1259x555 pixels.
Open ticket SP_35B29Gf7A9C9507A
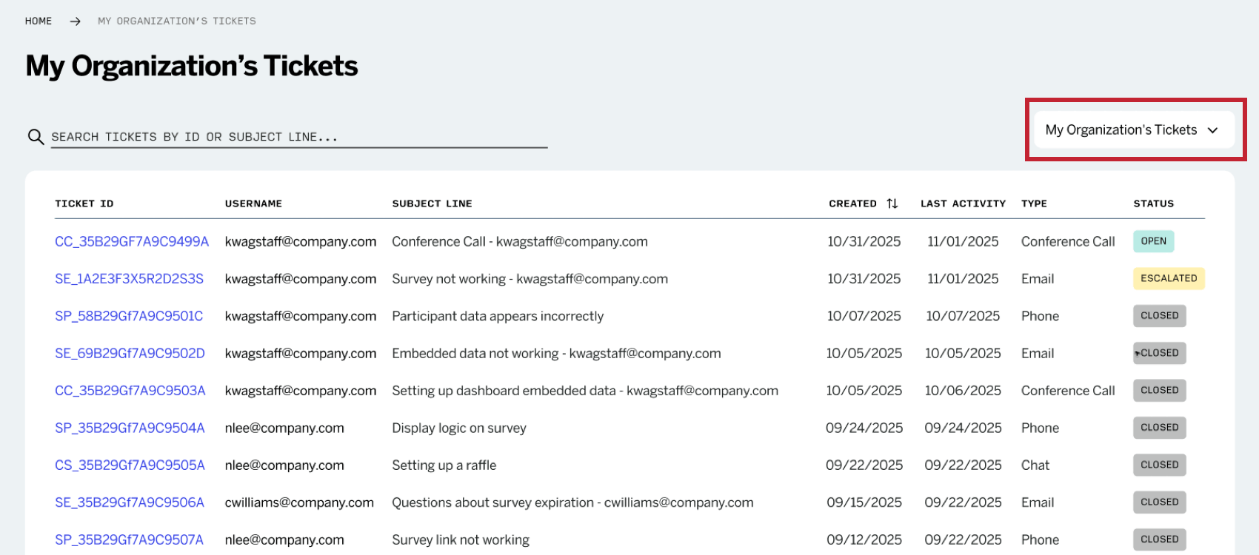pos(129,540)
